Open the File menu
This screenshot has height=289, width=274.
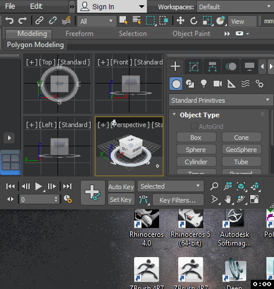click(10, 6)
